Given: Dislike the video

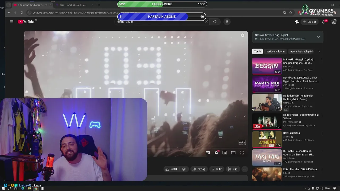Looking at the screenshot, I should coord(184,169).
